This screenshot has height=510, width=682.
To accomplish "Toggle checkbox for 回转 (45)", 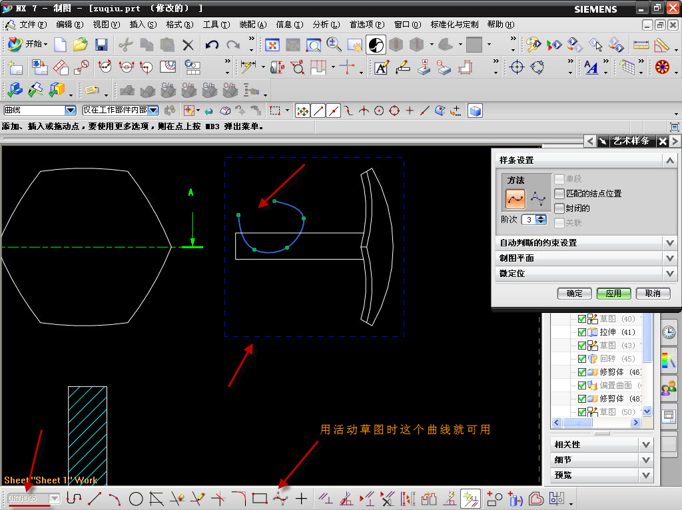I will 582,359.
